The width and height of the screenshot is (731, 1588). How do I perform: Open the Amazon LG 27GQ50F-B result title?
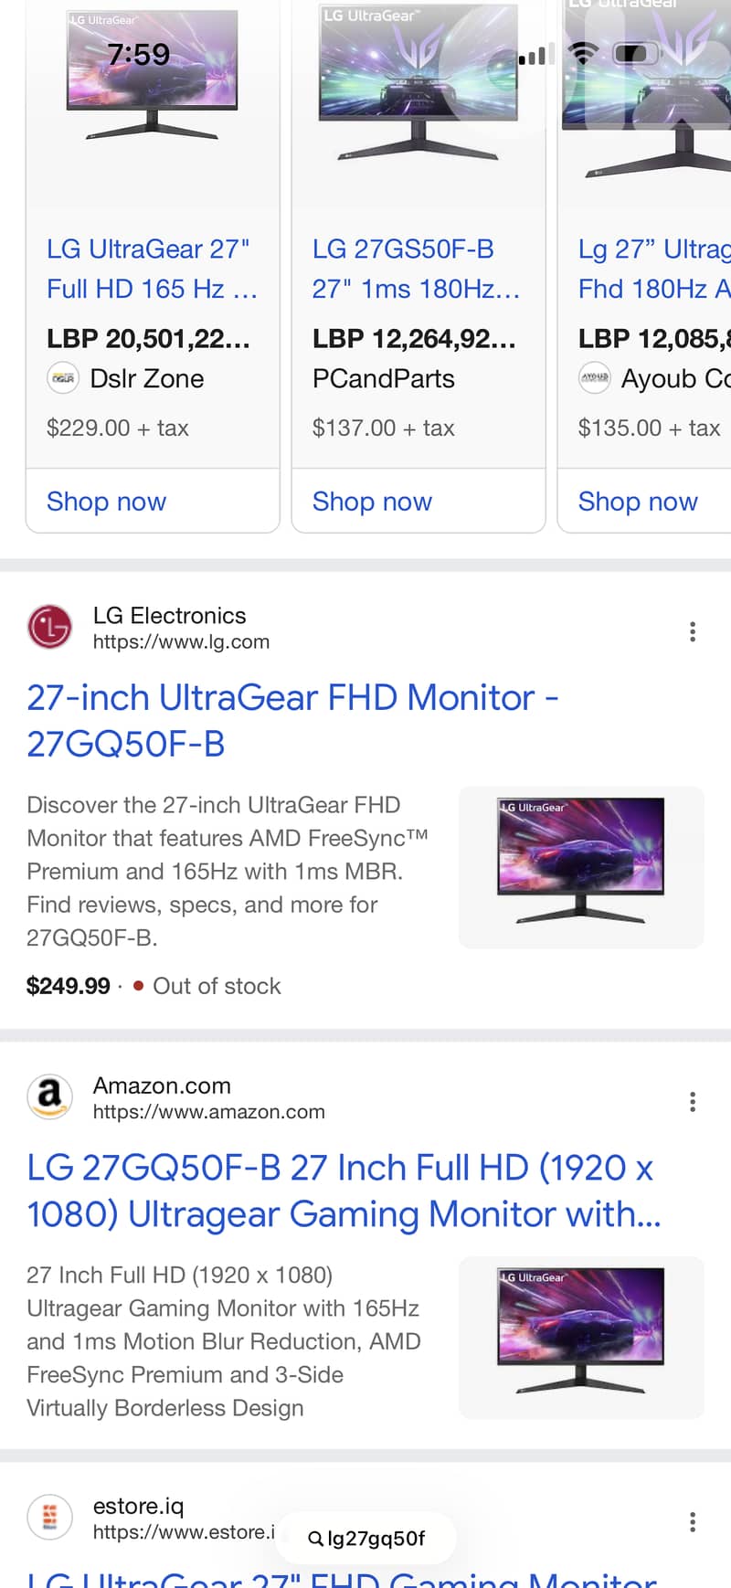click(x=343, y=1191)
